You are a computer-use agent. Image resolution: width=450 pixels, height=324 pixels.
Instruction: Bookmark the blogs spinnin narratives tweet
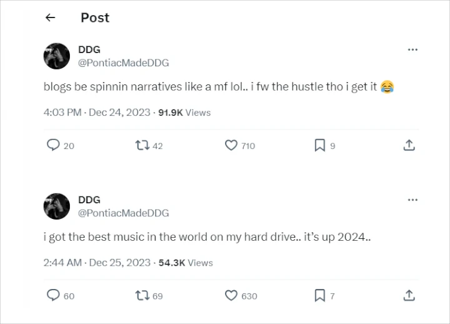pyautogui.click(x=319, y=146)
